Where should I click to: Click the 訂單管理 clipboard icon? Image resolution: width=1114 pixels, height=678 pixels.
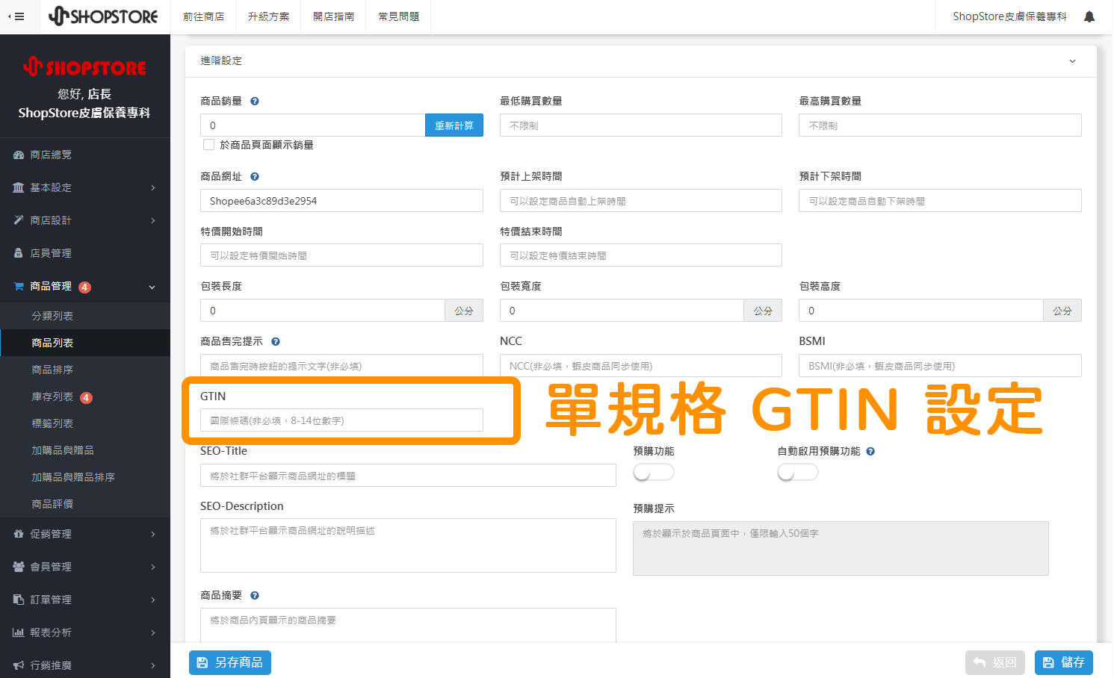coord(19,600)
